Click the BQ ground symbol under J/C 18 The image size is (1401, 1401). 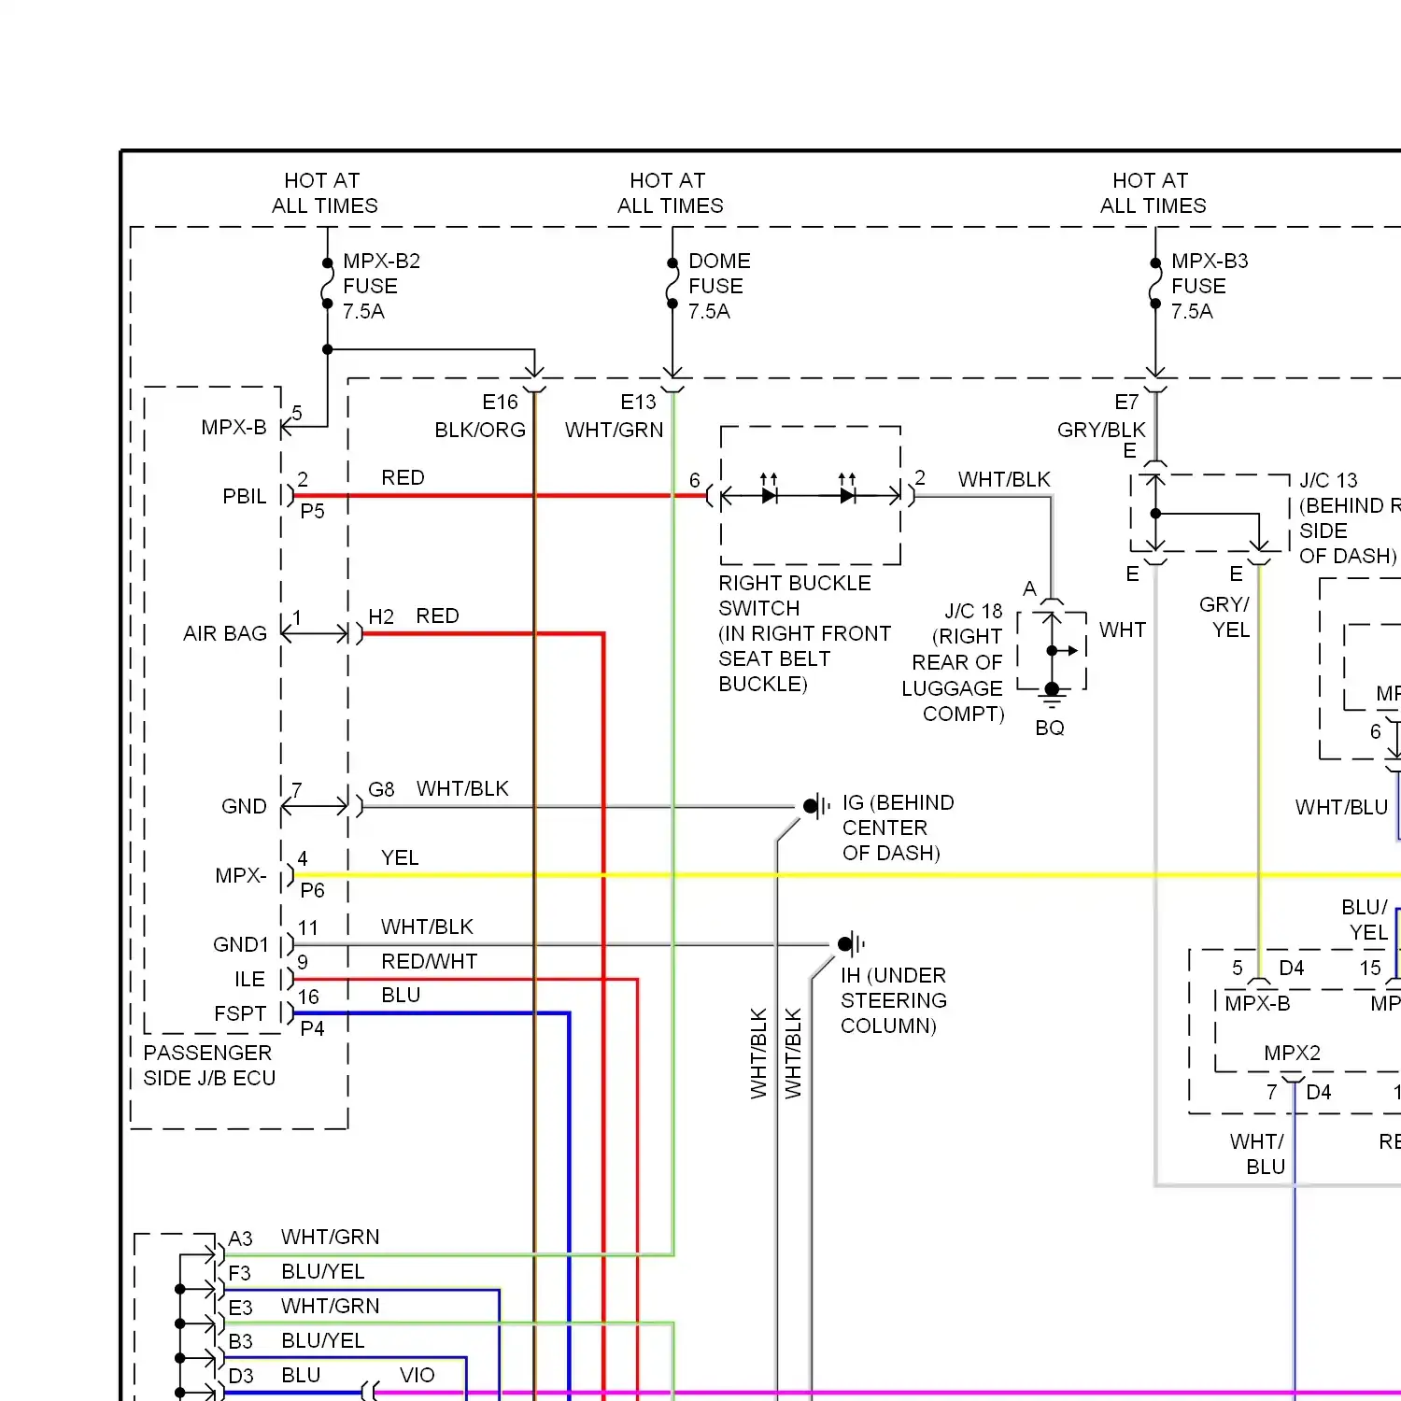(x=1052, y=697)
